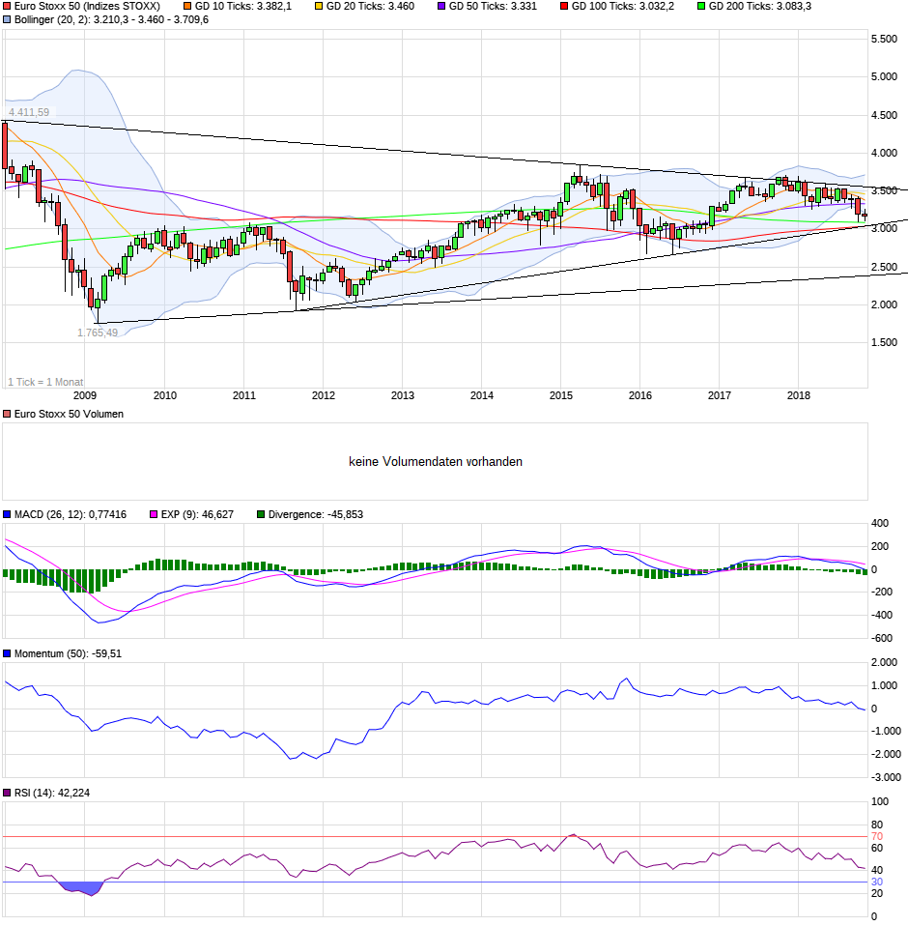Image resolution: width=908 pixels, height=926 pixels.
Task: Click the MACD axis value -600
Action: point(882,638)
